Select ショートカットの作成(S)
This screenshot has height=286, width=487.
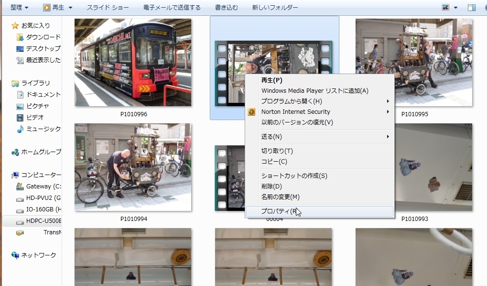click(320, 176)
